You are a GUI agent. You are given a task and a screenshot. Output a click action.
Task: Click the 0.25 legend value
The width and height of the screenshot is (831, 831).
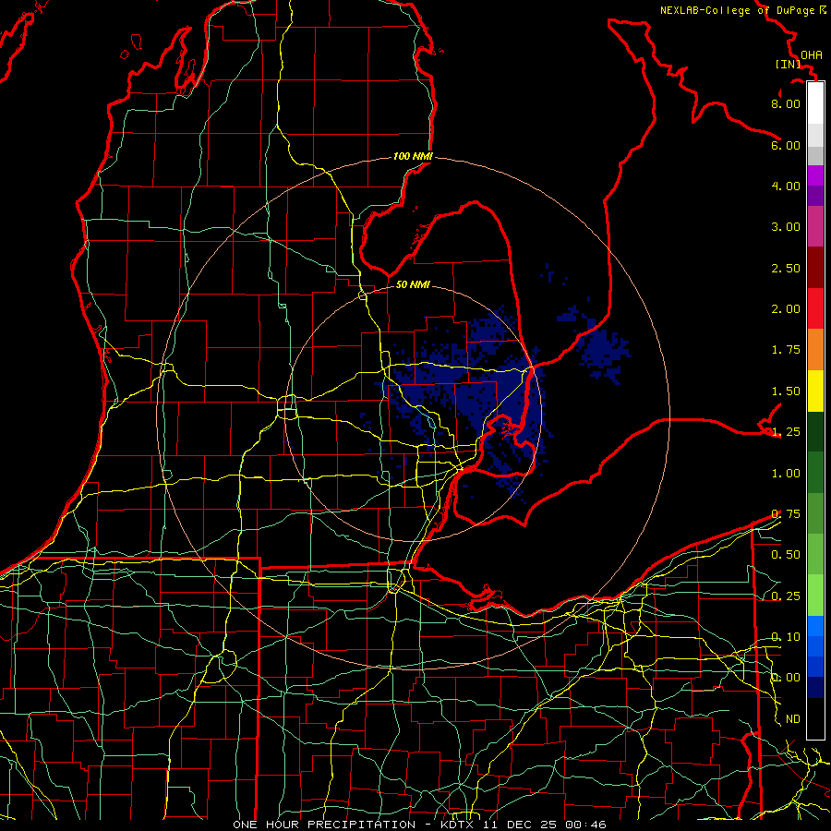pyautogui.click(x=786, y=596)
